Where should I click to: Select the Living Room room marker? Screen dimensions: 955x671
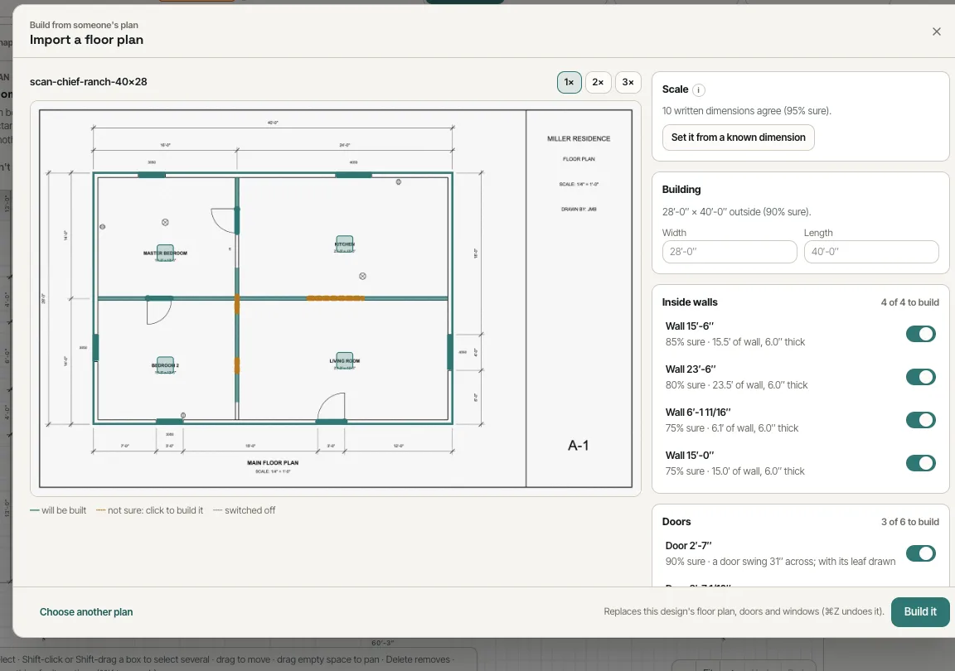click(x=345, y=360)
